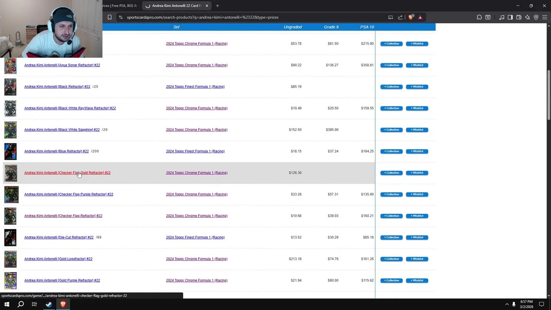The image size is (551, 310).
Task: Sort by the Ungraded column header
Action: tap(293, 27)
